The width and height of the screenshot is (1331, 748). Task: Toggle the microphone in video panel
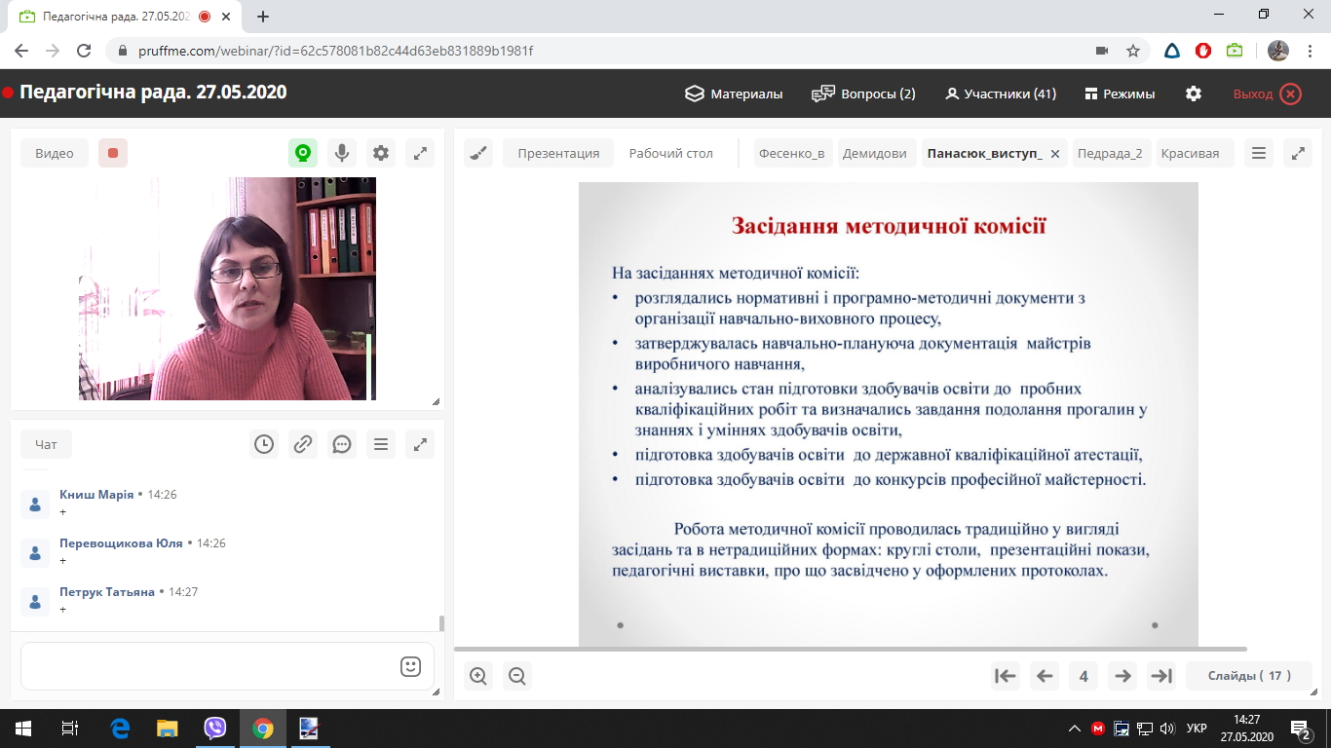pos(342,153)
